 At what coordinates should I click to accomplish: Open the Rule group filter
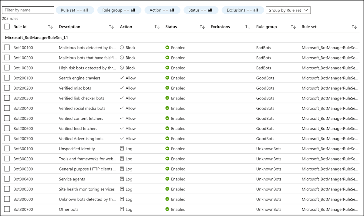119,10
